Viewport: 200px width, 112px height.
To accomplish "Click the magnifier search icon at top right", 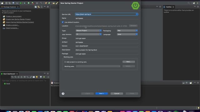I will (189, 3).
